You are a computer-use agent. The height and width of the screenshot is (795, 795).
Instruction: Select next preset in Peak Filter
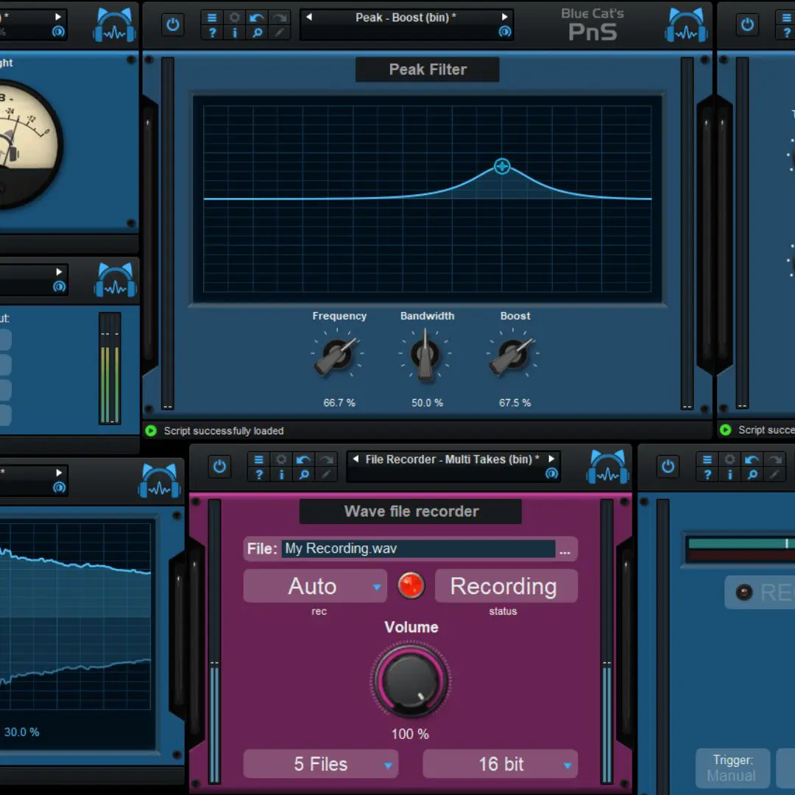504,17
